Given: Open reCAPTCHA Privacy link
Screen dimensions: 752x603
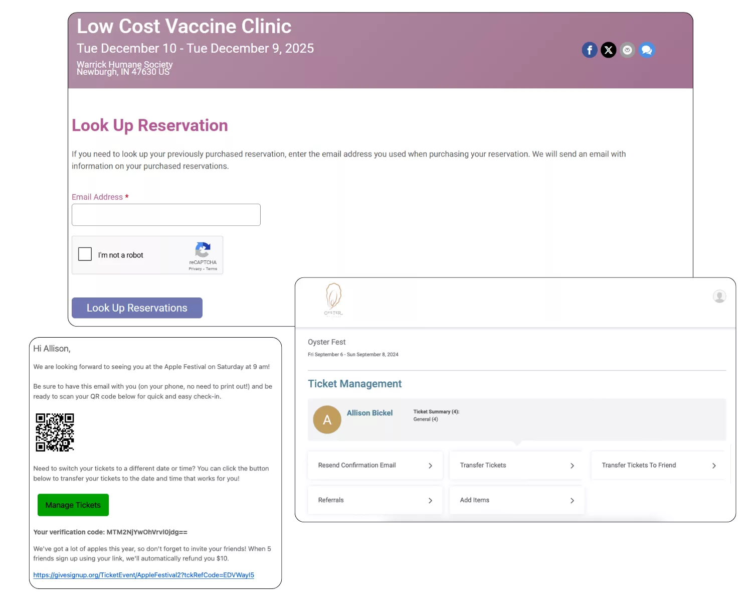Looking at the screenshot, I should (x=195, y=269).
